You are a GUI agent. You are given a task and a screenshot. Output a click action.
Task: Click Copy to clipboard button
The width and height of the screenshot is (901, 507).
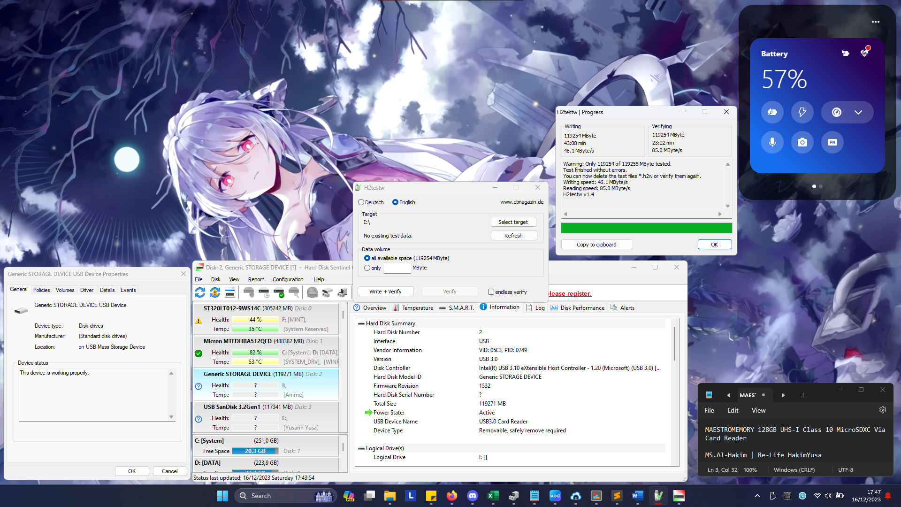tap(596, 245)
